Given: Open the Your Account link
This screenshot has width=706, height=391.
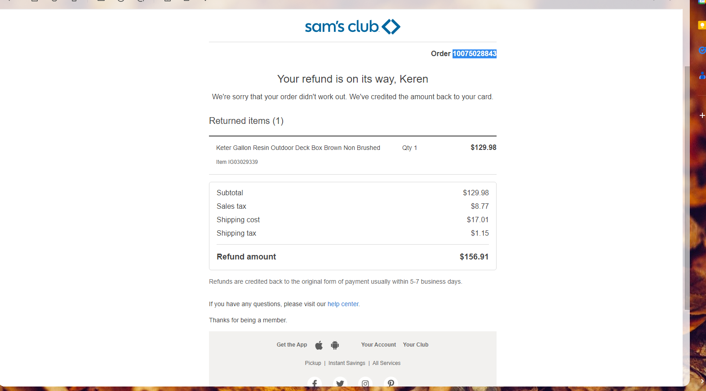Looking at the screenshot, I should [378, 345].
